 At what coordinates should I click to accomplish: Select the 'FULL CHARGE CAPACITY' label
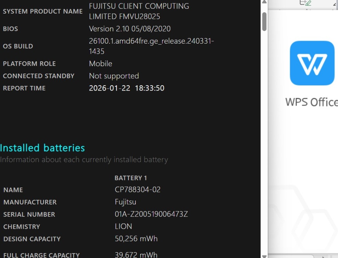pos(41,255)
